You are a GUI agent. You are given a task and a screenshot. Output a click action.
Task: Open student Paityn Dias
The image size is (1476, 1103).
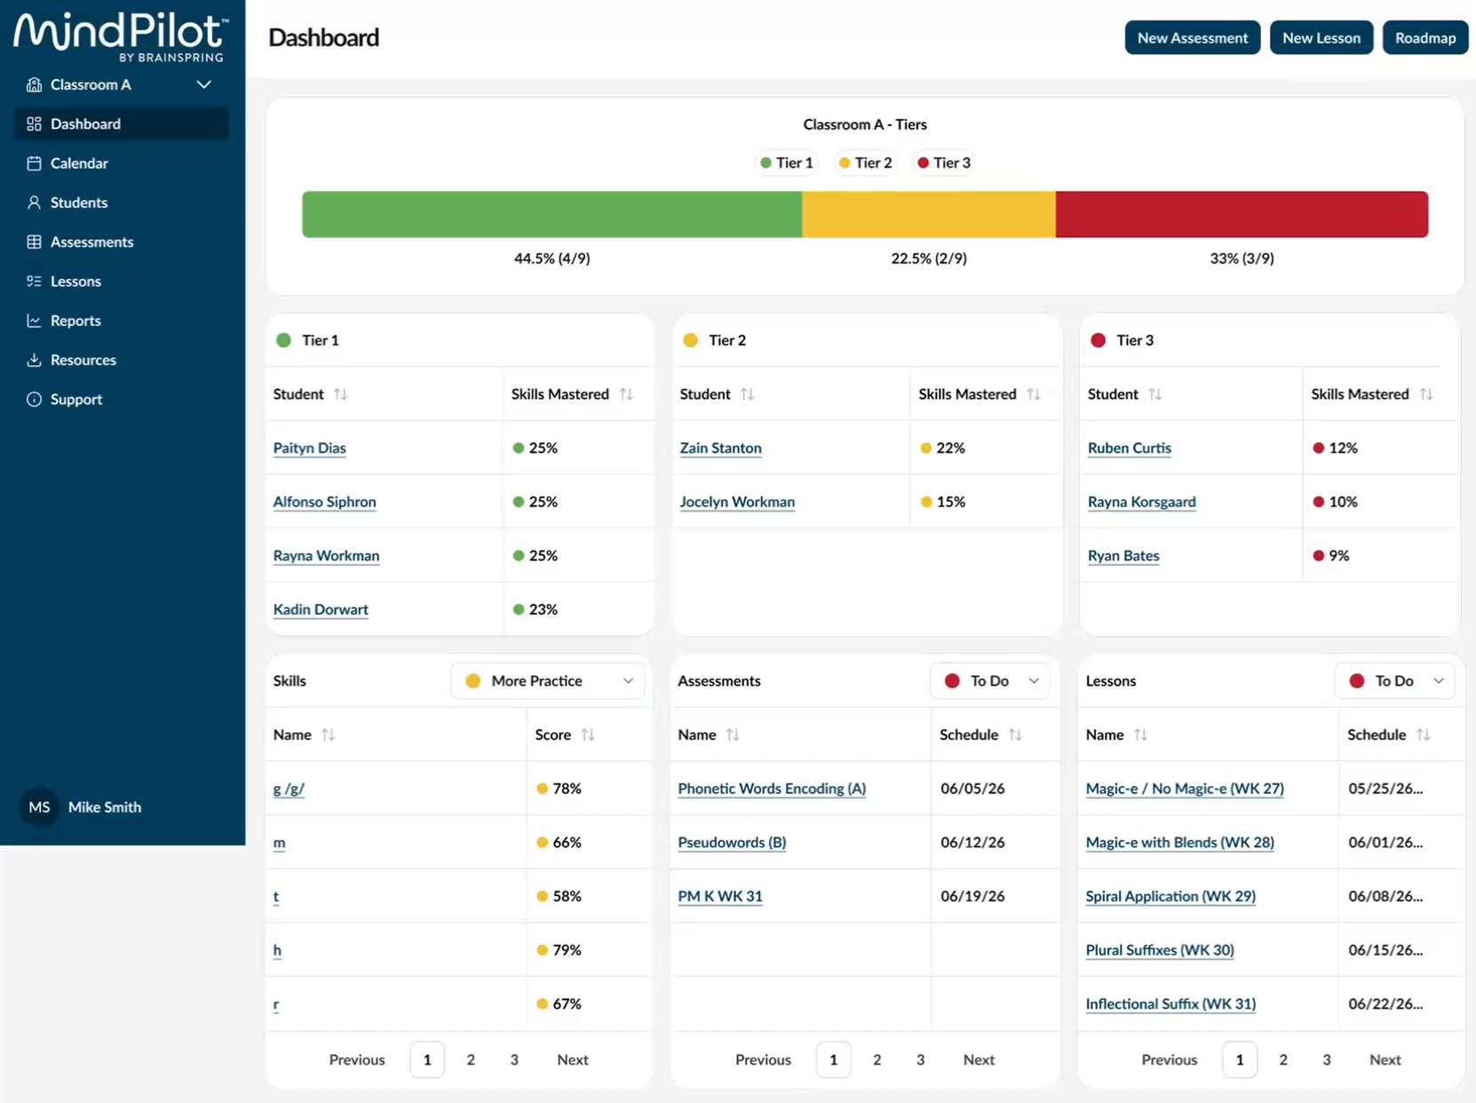click(x=309, y=448)
